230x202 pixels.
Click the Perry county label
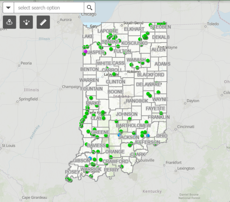[111, 170]
